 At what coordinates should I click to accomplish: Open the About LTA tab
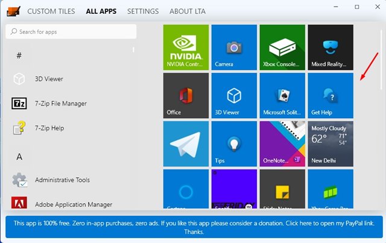click(x=188, y=11)
